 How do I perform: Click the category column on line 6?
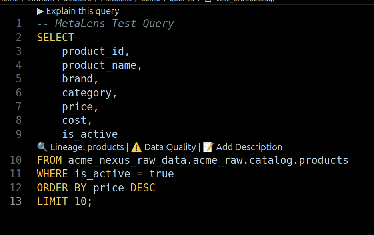click(x=87, y=92)
